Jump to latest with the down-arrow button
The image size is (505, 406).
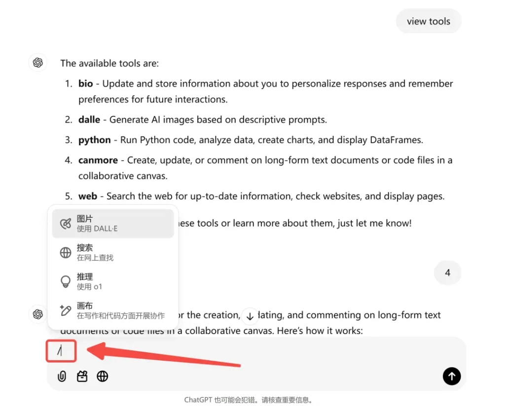250,316
